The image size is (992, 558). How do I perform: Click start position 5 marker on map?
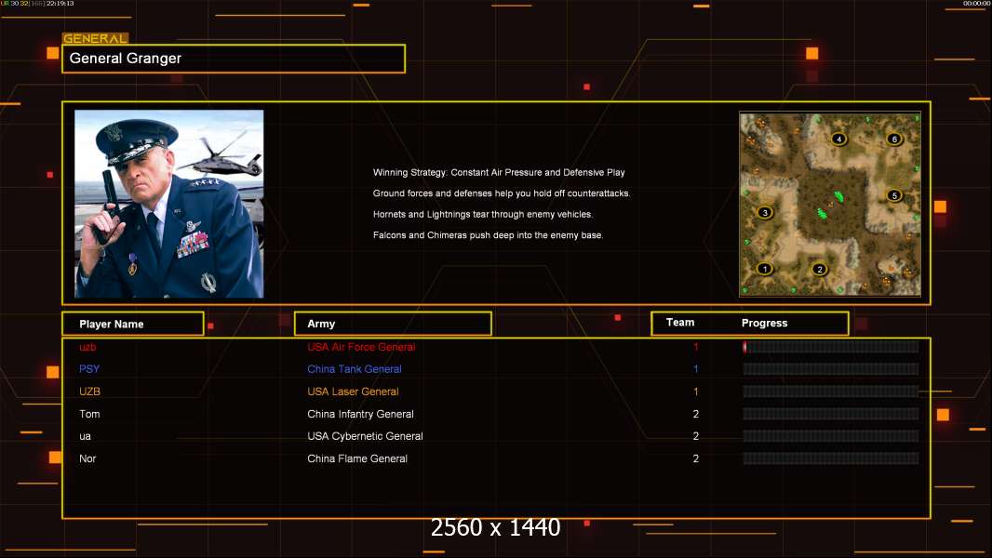click(x=894, y=196)
